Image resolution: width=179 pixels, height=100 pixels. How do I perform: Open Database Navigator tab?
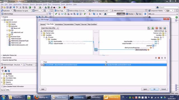coord(22,11)
